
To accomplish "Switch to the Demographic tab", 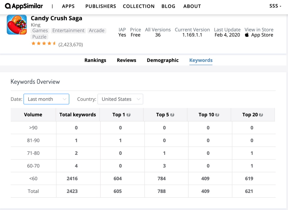I will point(163,60).
